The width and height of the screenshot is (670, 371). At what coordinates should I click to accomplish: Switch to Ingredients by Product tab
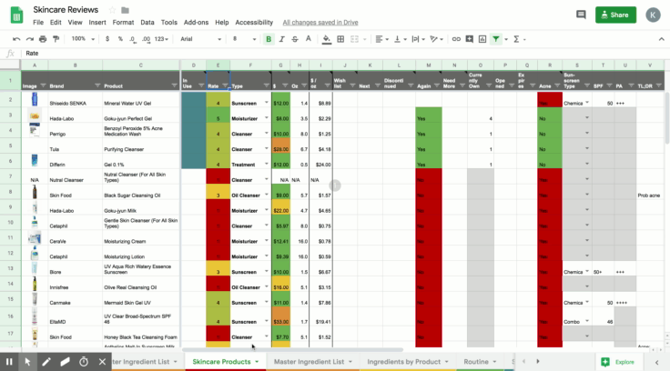pos(404,362)
